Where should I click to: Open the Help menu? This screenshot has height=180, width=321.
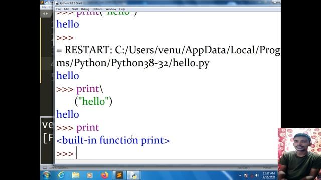122,9
